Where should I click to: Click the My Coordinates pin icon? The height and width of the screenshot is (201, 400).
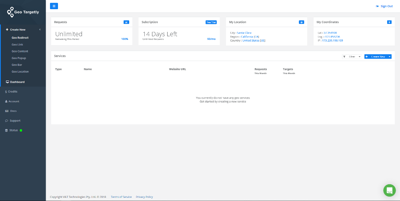click(x=389, y=22)
